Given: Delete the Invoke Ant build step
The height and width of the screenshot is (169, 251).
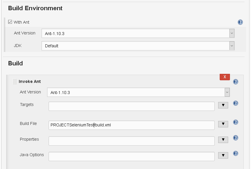Looking at the screenshot, I should coord(225,77).
